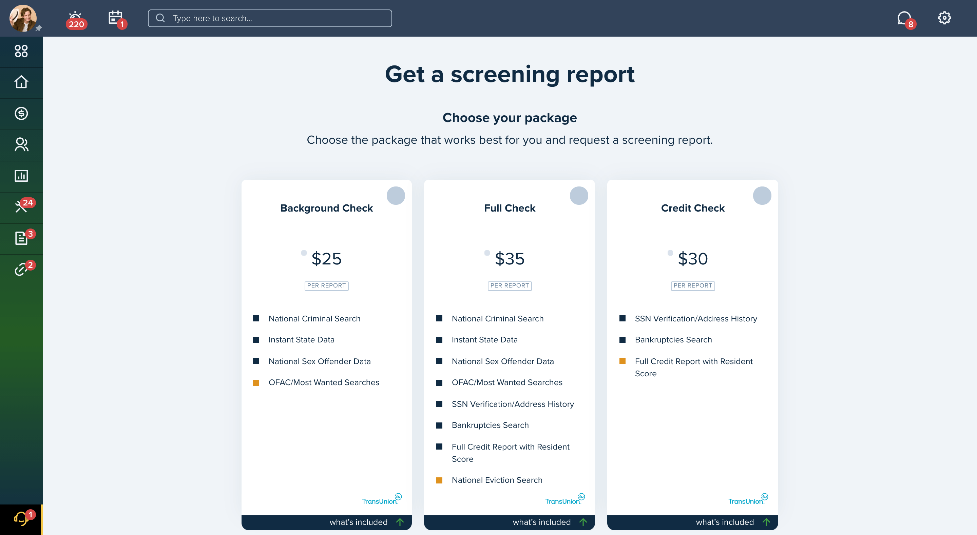The image size is (977, 535).
Task: Click 'OFAC/Most Wanted Searches' in Background Check
Action: tap(324, 382)
